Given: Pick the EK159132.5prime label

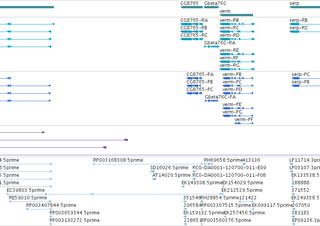Looking at the screenshot, I should click(204, 213).
